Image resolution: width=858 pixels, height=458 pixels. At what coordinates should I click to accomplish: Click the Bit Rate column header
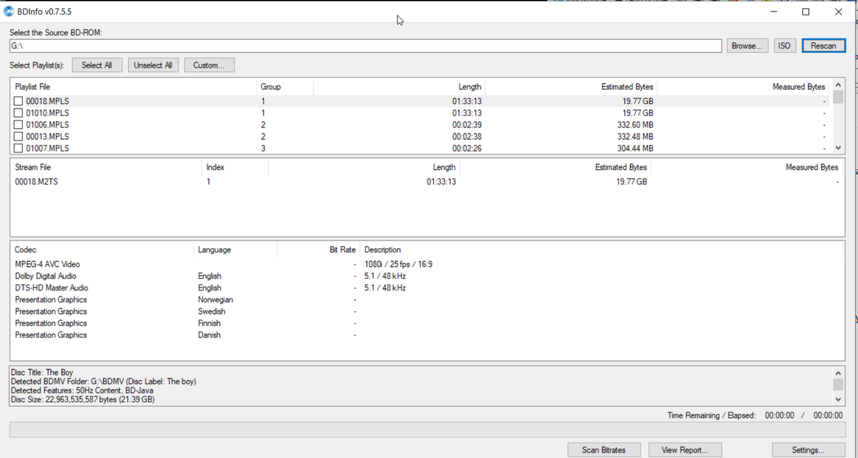(318, 249)
